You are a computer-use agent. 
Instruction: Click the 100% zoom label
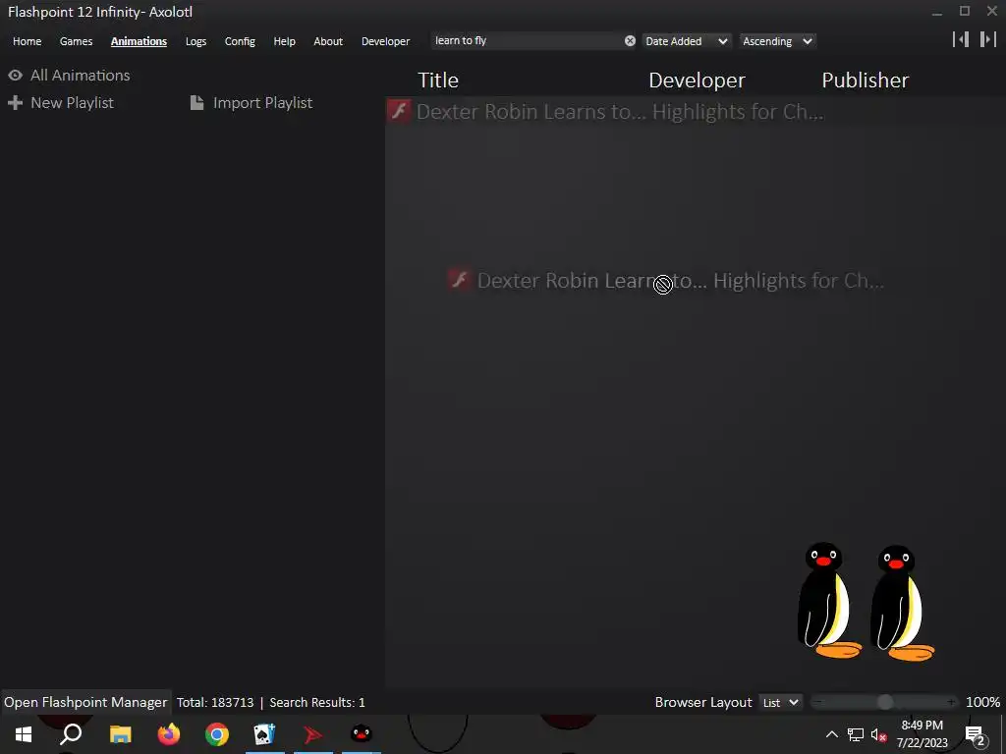click(x=982, y=702)
